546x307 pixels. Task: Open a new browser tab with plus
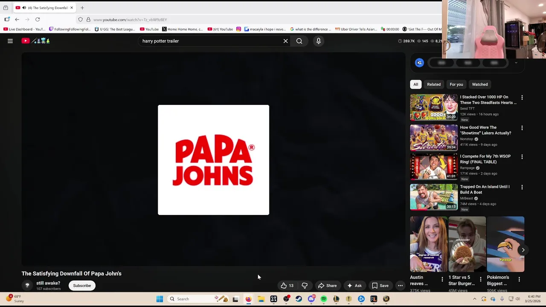click(82, 8)
